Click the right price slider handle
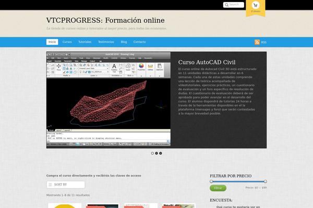 tap(266, 181)
